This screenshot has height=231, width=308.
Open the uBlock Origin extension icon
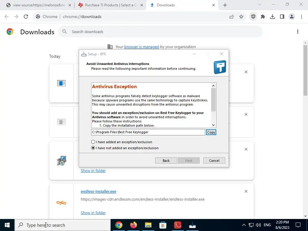[253, 17]
